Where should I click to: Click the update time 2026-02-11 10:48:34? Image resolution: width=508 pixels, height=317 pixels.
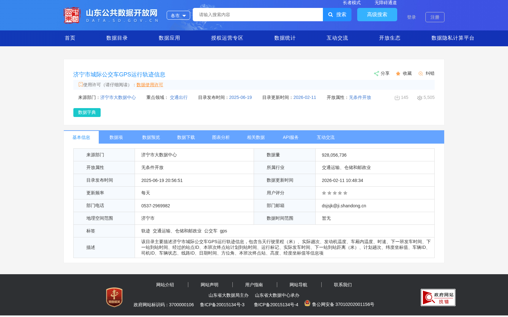(x=342, y=180)
